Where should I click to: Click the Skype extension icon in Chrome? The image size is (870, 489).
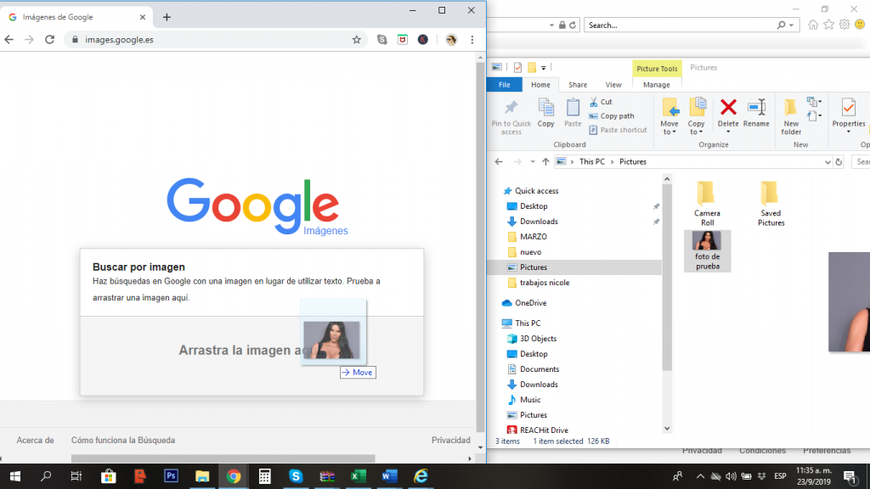tap(381, 39)
